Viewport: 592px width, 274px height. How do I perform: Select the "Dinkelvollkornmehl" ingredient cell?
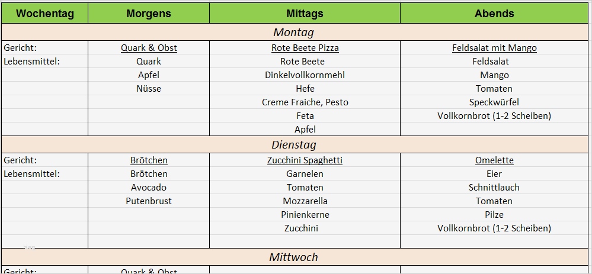(x=305, y=75)
